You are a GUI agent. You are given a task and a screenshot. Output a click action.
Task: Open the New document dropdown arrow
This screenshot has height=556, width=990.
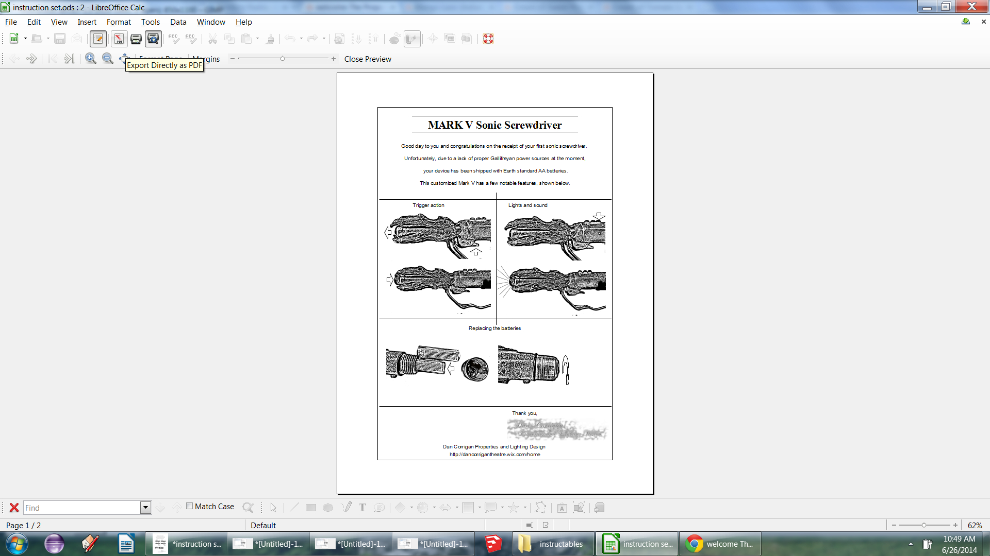[x=25, y=39]
